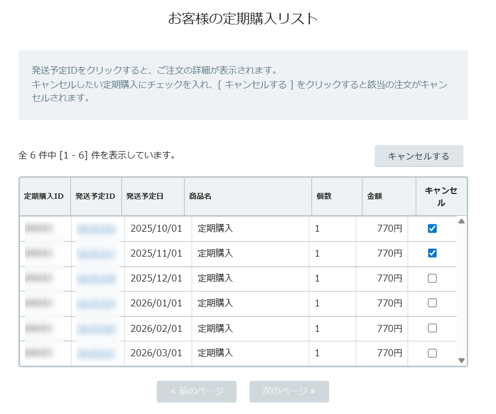Uncheck cancel checkbox for 2025/10/01 shipment
This screenshot has width=496, height=414.
[x=432, y=228]
